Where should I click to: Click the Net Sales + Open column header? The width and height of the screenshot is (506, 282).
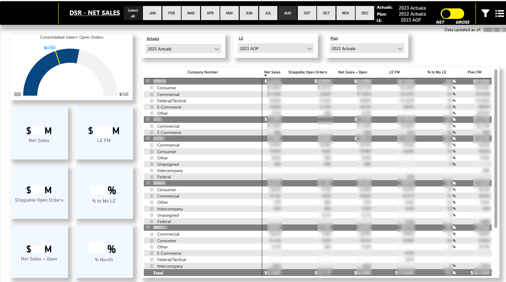coord(353,72)
